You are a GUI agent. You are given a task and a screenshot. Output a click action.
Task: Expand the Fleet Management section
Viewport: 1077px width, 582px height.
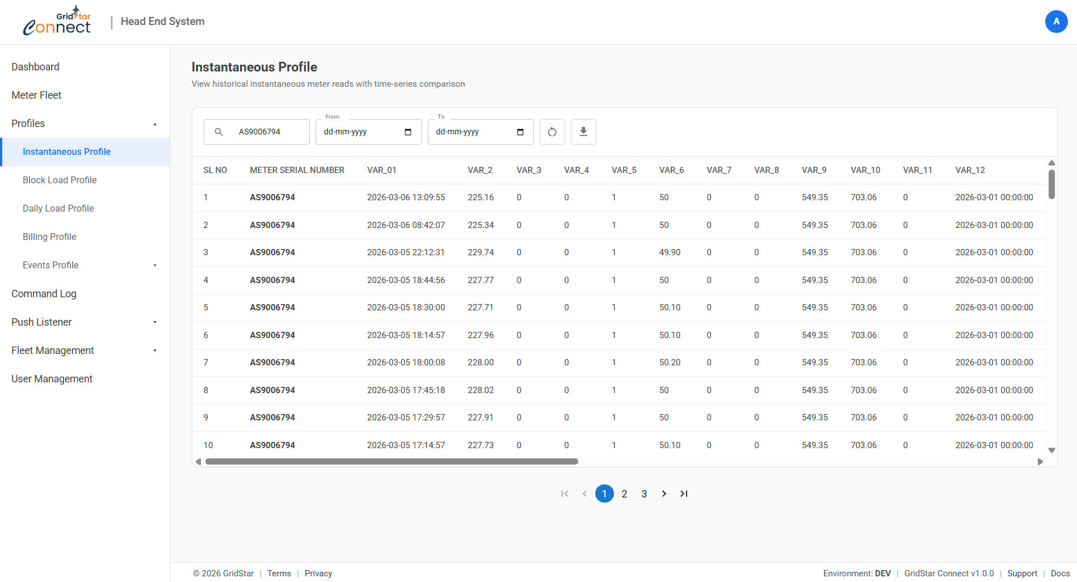(154, 351)
